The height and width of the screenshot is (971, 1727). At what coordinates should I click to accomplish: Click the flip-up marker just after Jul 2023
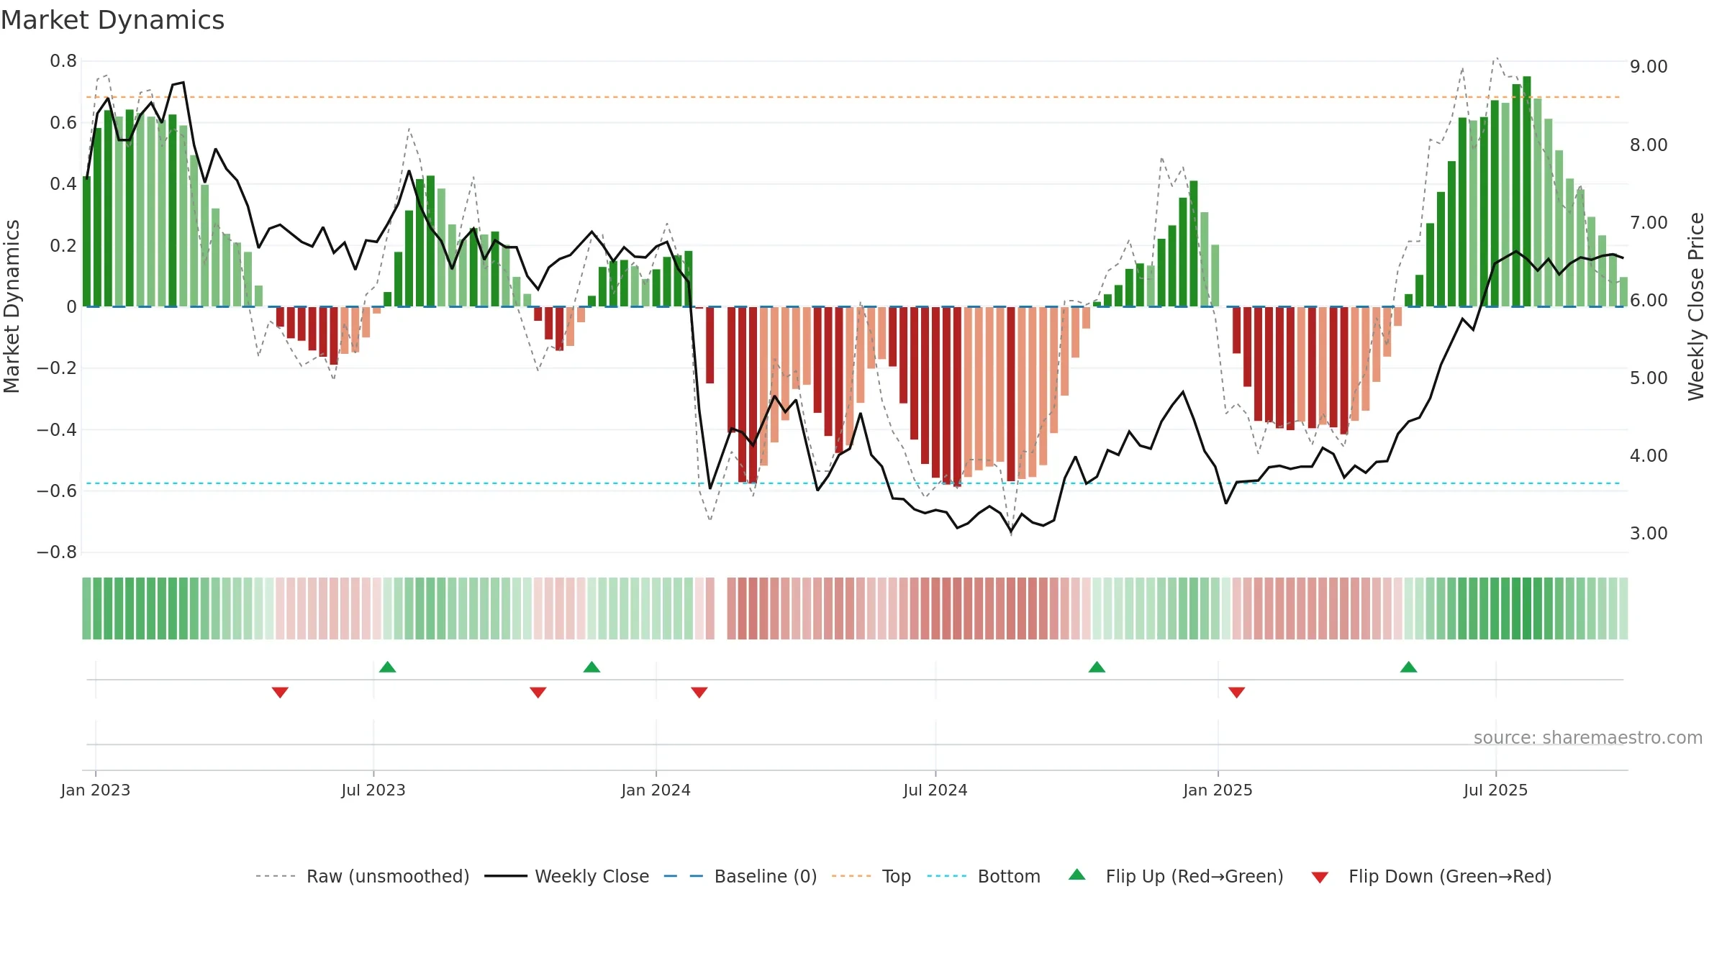(387, 667)
